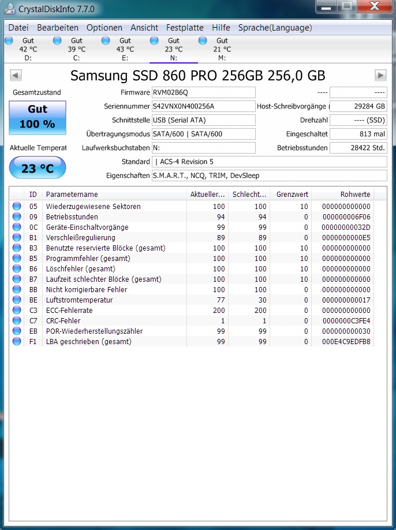The image size is (396, 530).
Task: Click the Schlecht... column header
Action: pyautogui.click(x=249, y=195)
